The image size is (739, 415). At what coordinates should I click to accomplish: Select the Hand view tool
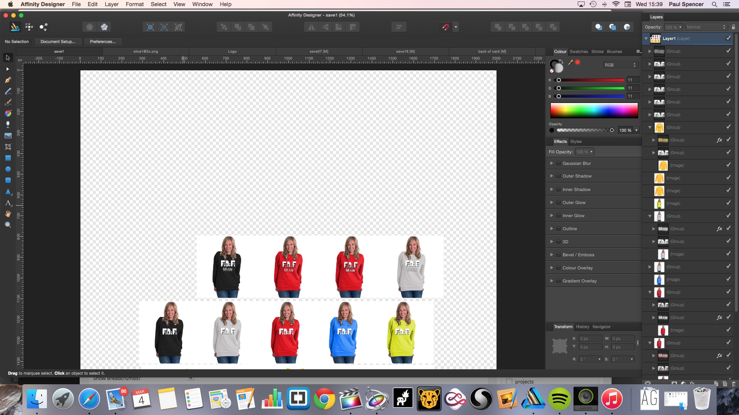[8, 214]
